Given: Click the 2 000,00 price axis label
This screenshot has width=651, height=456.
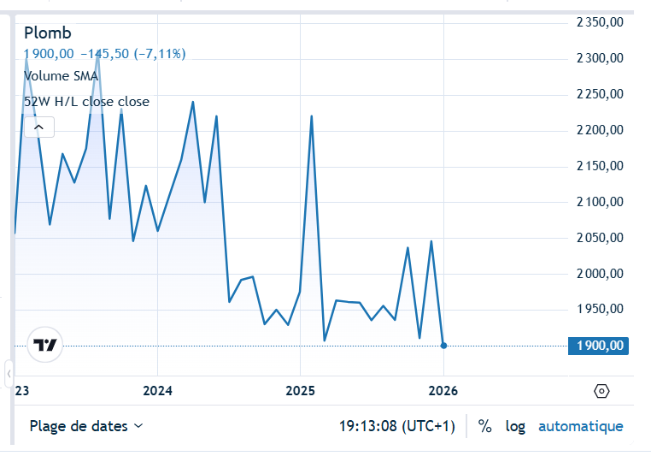Looking at the screenshot, I should [600, 274].
